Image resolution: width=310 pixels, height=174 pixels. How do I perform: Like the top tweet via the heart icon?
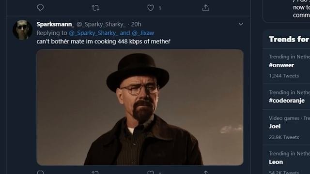click(x=151, y=8)
